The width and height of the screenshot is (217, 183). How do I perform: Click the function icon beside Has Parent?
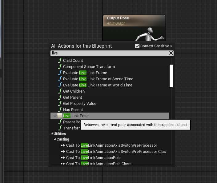click(60, 110)
